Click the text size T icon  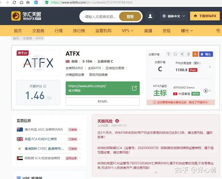tap(169, 54)
